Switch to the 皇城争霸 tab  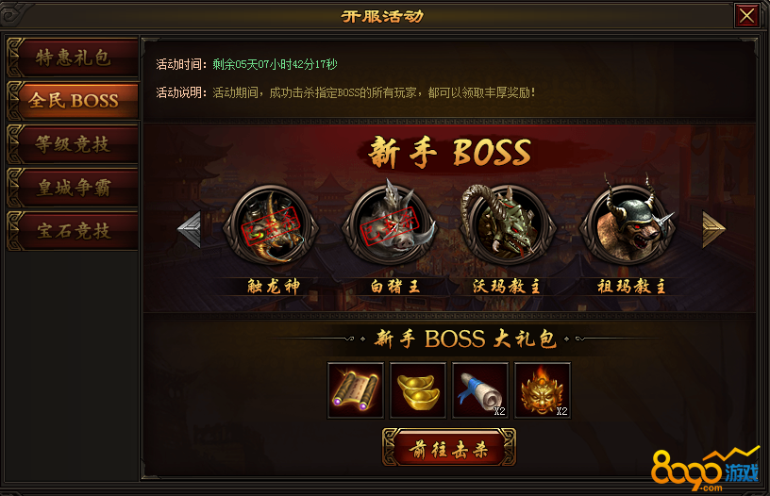[x=73, y=188]
